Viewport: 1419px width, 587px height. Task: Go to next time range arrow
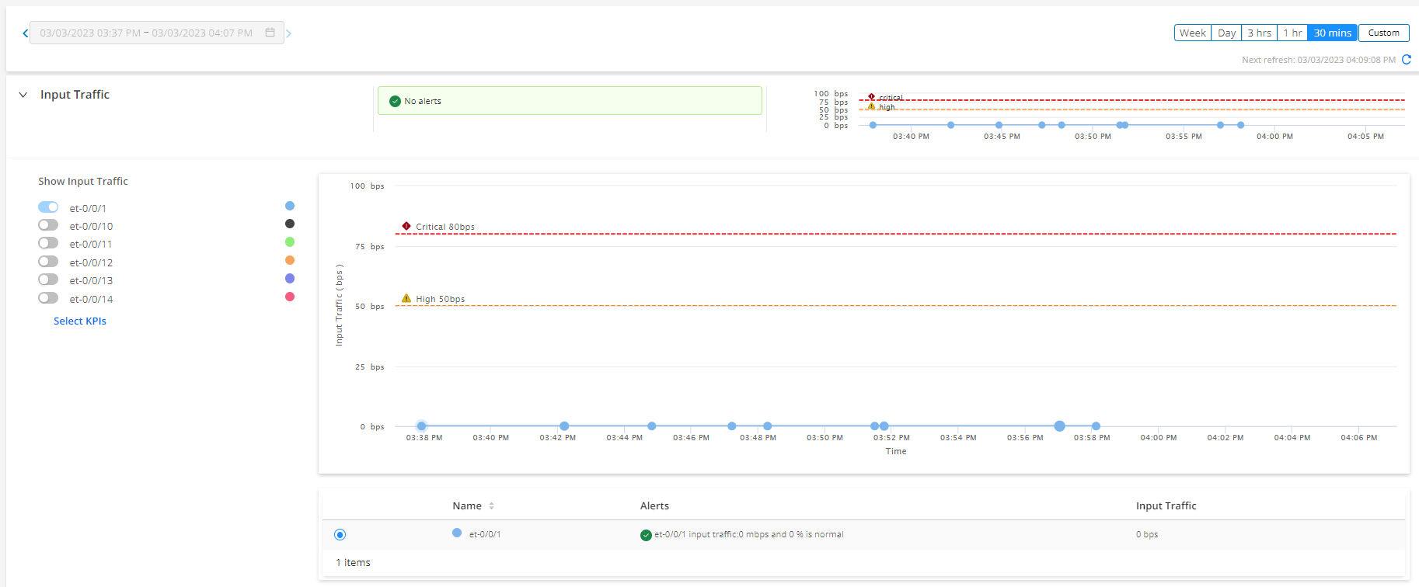pos(289,33)
